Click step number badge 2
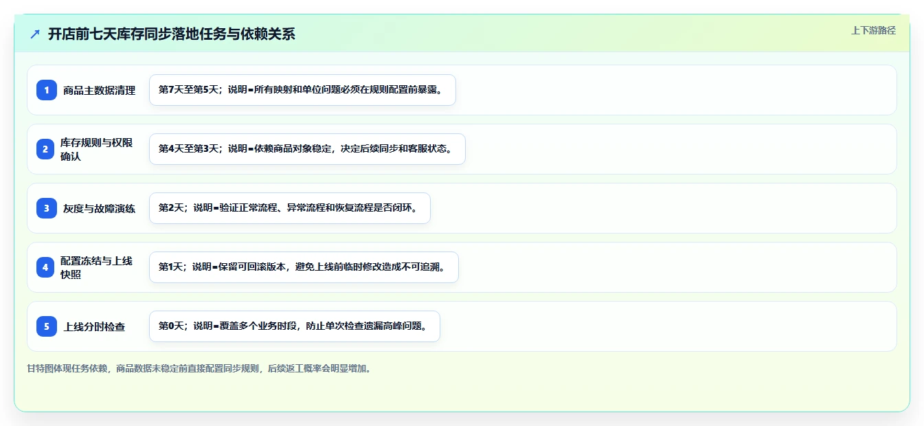The width and height of the screenshot is (924, 426). (x=45, y=149)
